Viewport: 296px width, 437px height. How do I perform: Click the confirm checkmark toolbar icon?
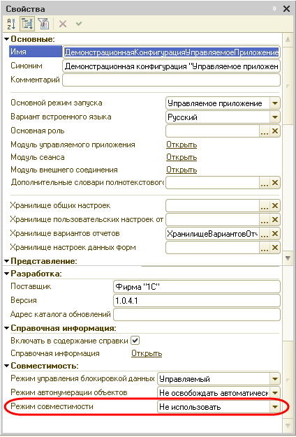point(79,24)
